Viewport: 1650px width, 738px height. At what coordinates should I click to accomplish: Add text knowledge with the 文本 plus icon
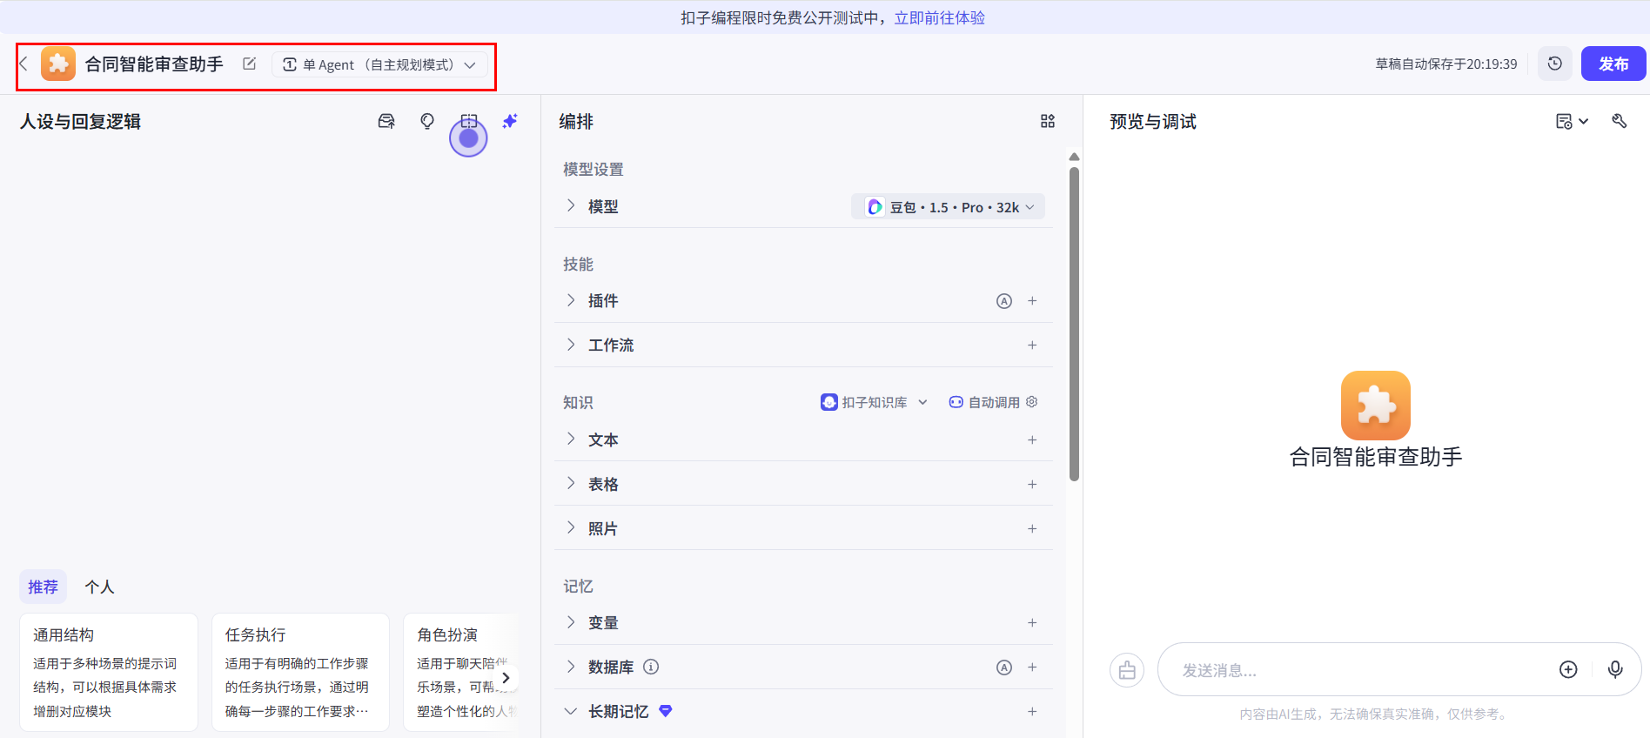point(1032,440)
